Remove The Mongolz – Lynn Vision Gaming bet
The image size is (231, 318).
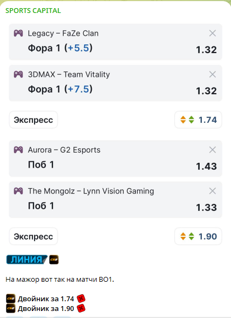pyautogui.click(x=212, y=191)
